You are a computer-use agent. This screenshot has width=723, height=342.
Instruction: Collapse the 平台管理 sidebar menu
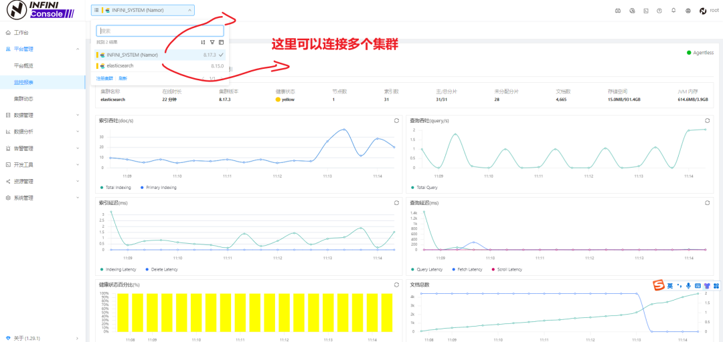[77, 49]
